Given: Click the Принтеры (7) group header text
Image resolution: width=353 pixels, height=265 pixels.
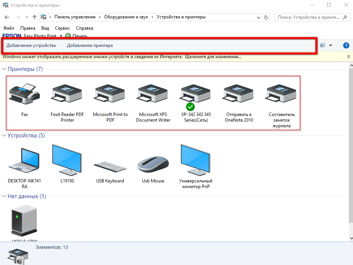Looking at the screenshot, I should [x=25, y=69].
